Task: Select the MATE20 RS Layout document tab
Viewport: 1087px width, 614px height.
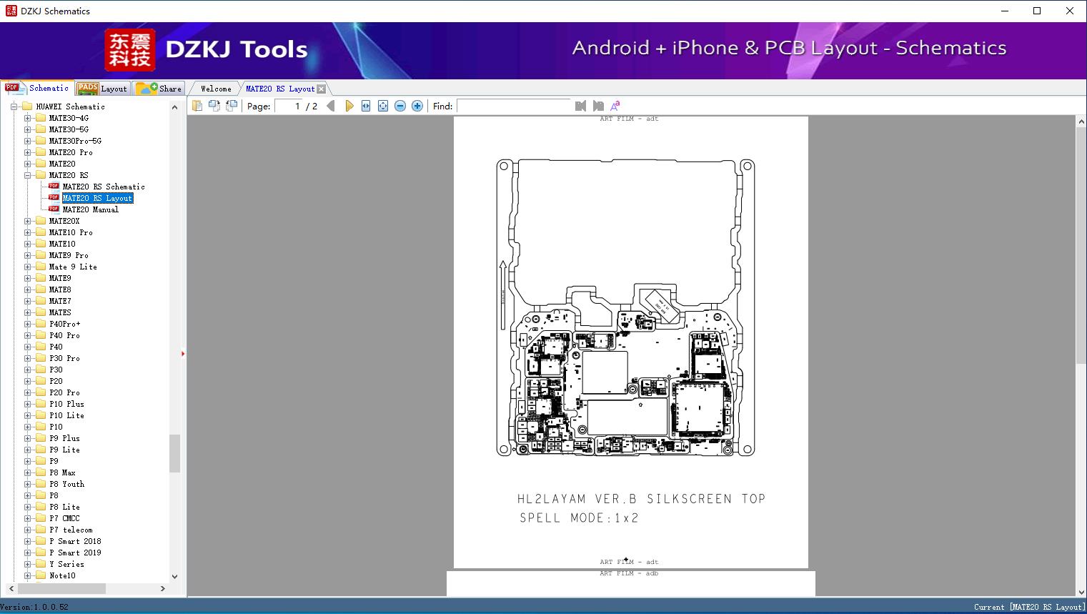Action: (280, 89)
